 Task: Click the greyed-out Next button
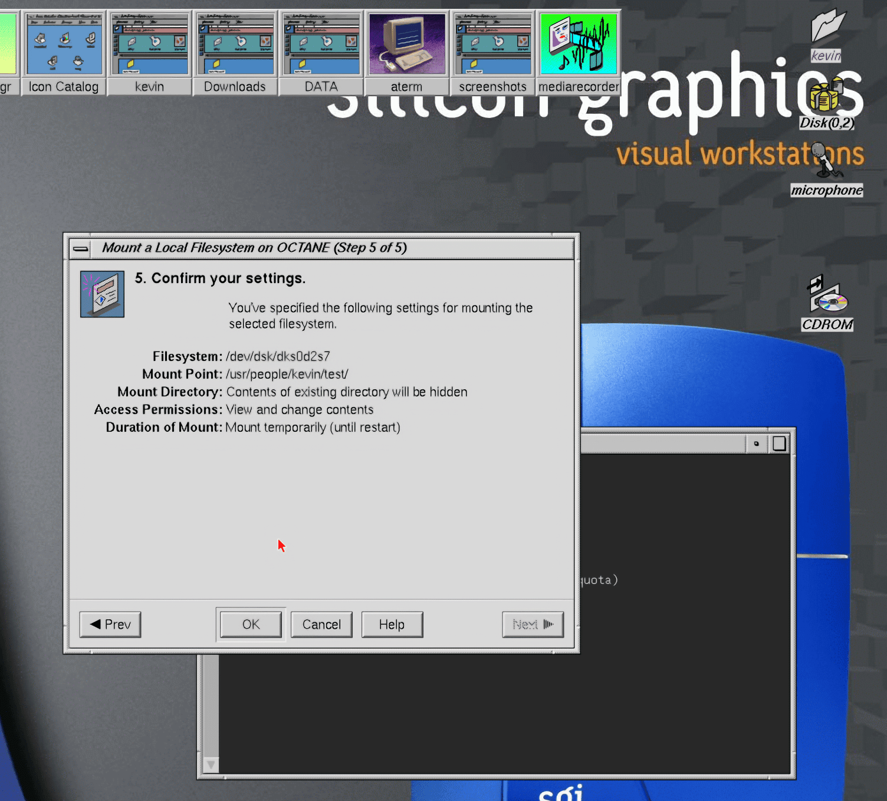point(533,624)
